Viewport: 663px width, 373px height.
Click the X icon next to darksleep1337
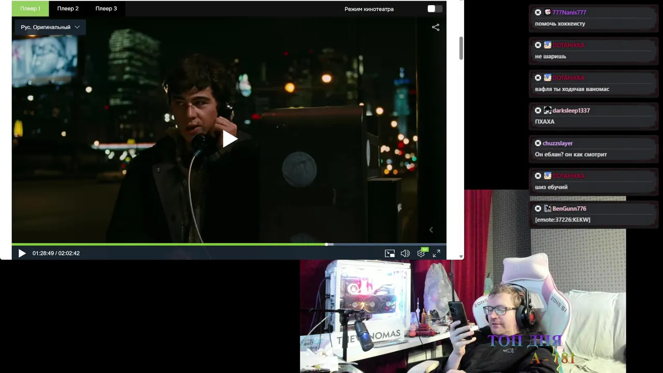tap(538, 110)
